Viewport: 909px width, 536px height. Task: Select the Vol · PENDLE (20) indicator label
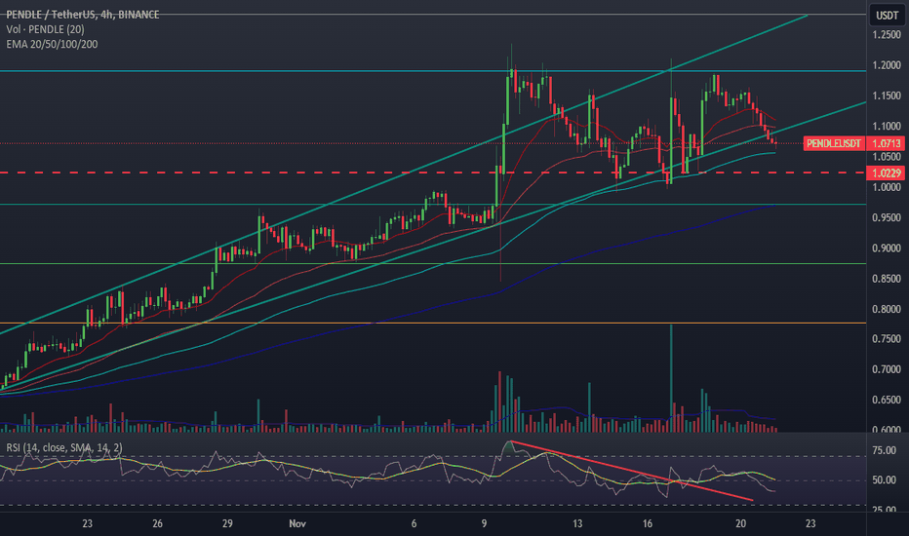[x=45, y=29]
